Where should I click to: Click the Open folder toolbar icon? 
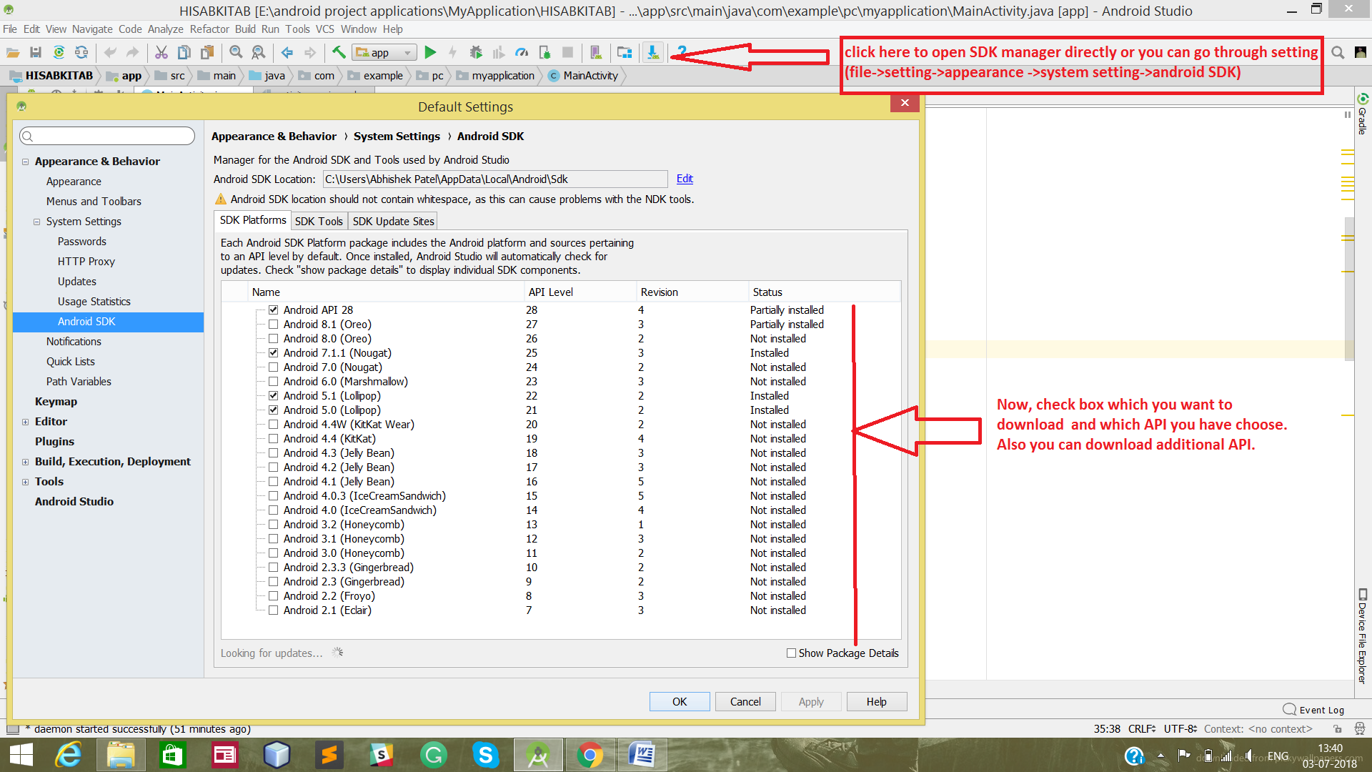point(13,52)
